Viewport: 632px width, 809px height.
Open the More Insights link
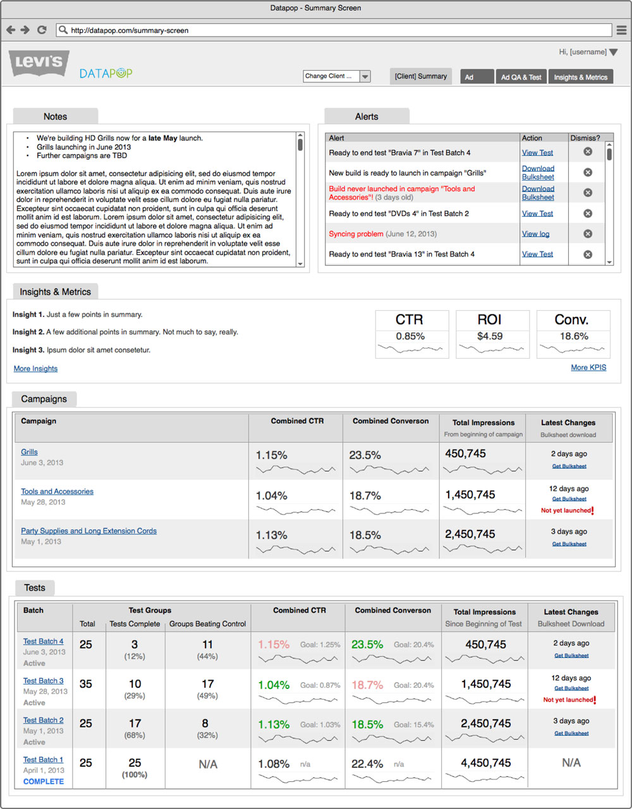[35, 369]
